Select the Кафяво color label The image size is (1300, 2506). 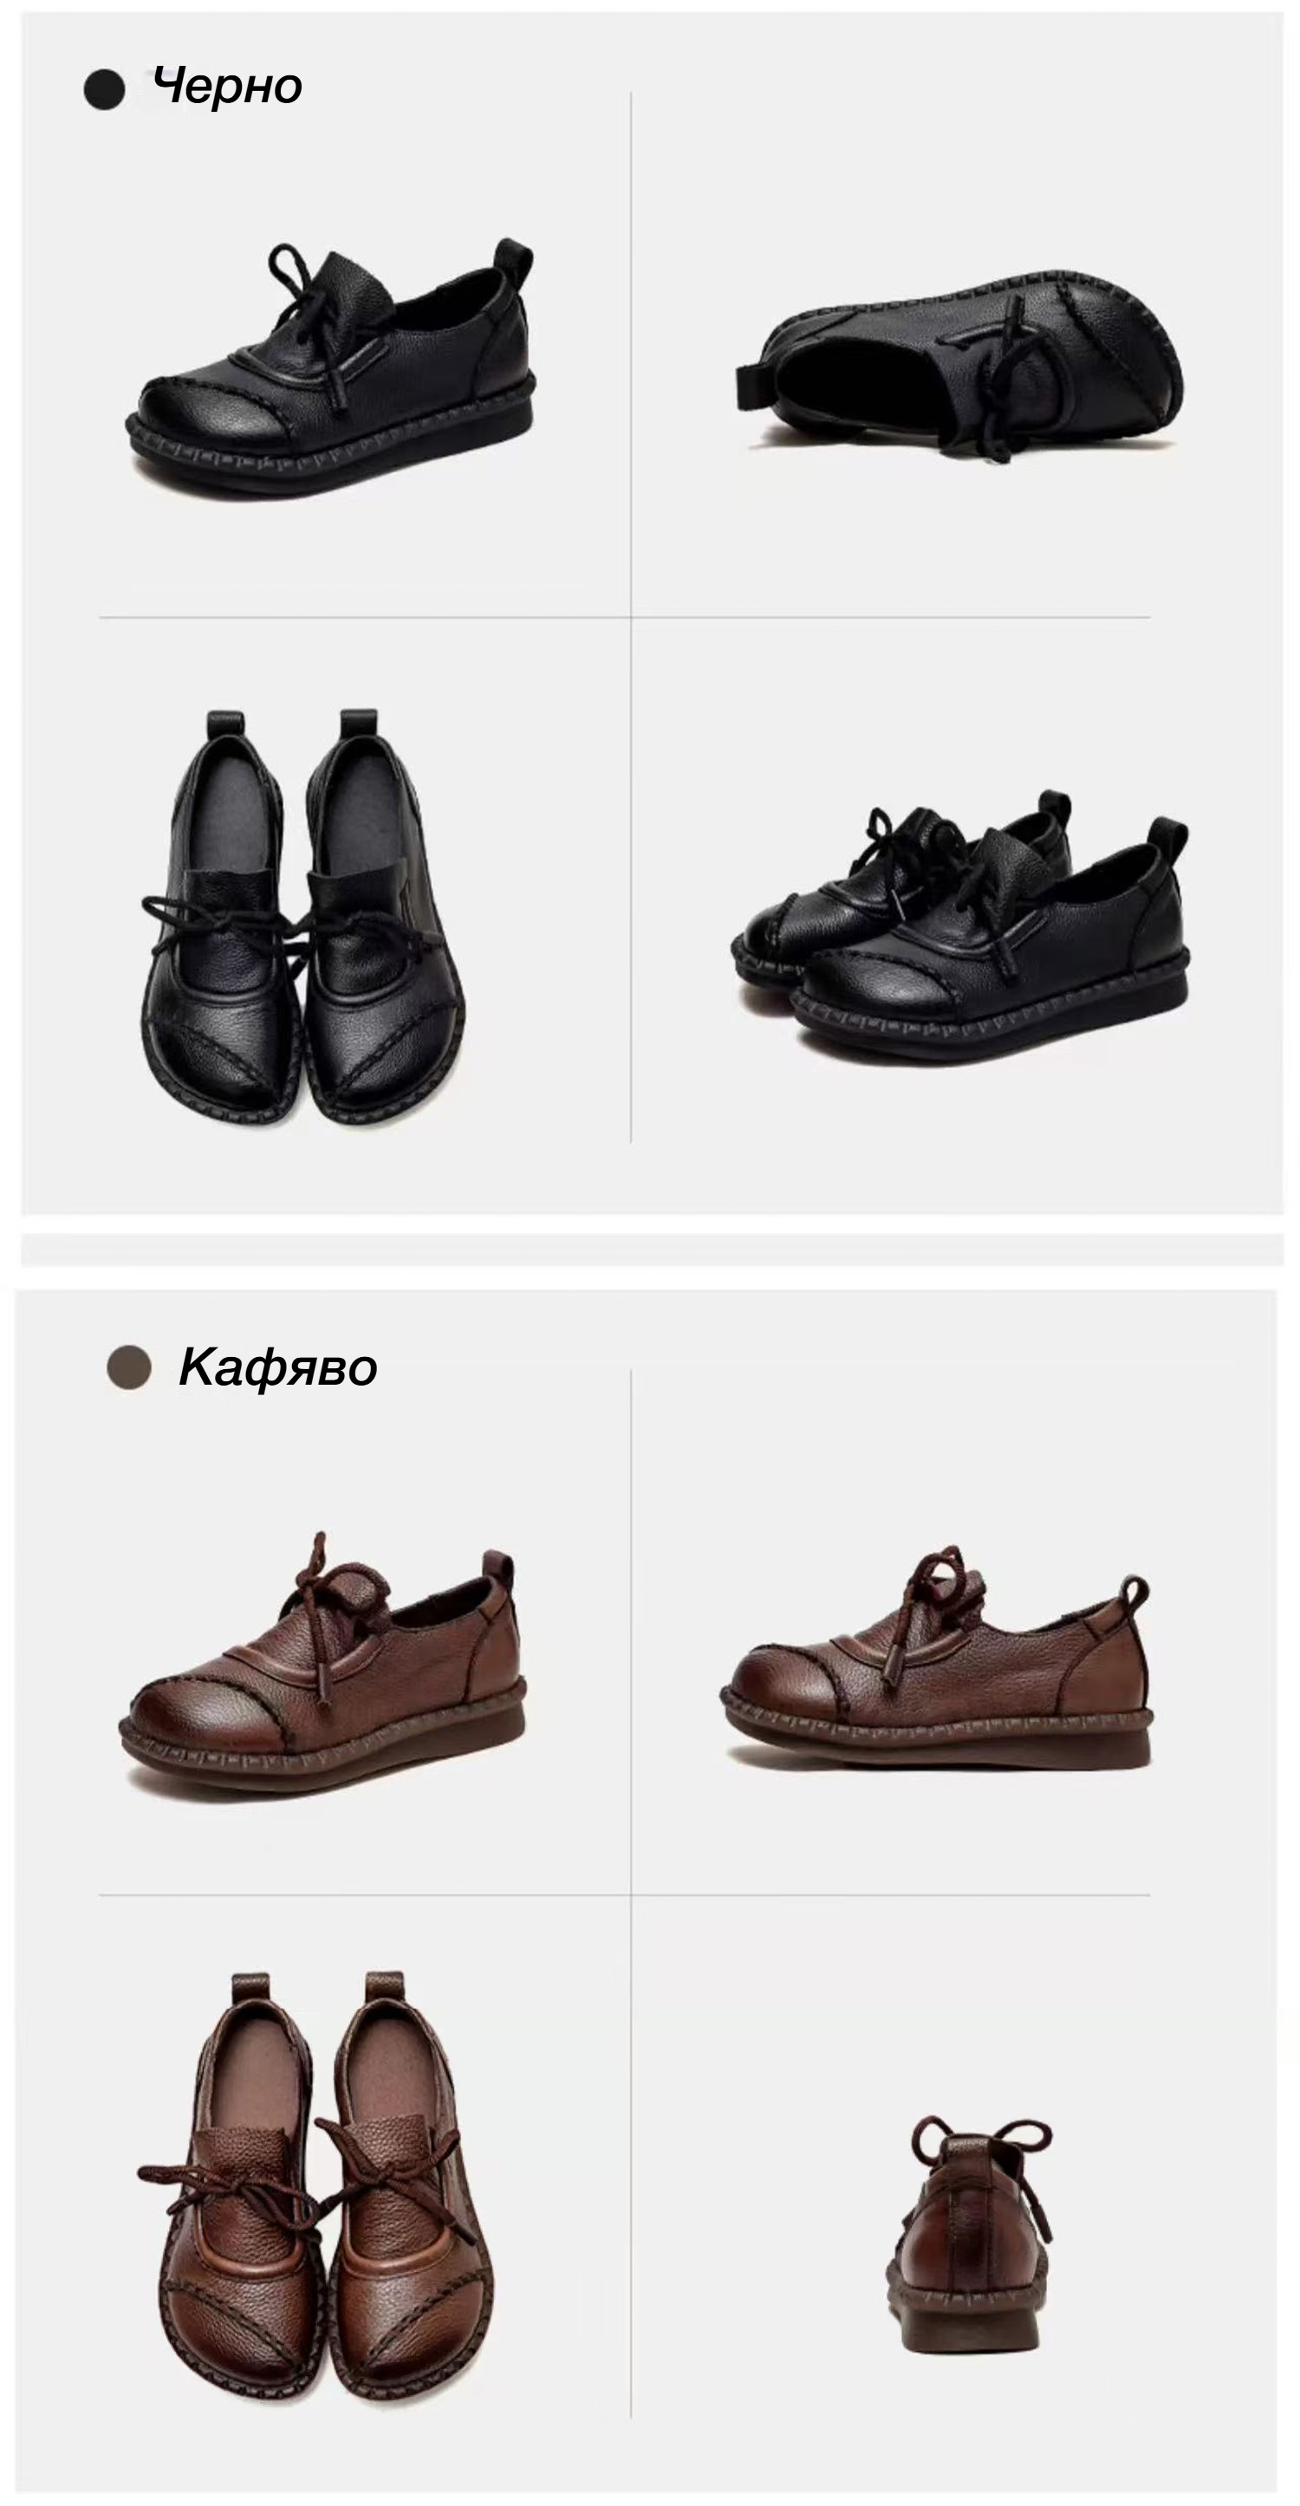(277, 1367)
